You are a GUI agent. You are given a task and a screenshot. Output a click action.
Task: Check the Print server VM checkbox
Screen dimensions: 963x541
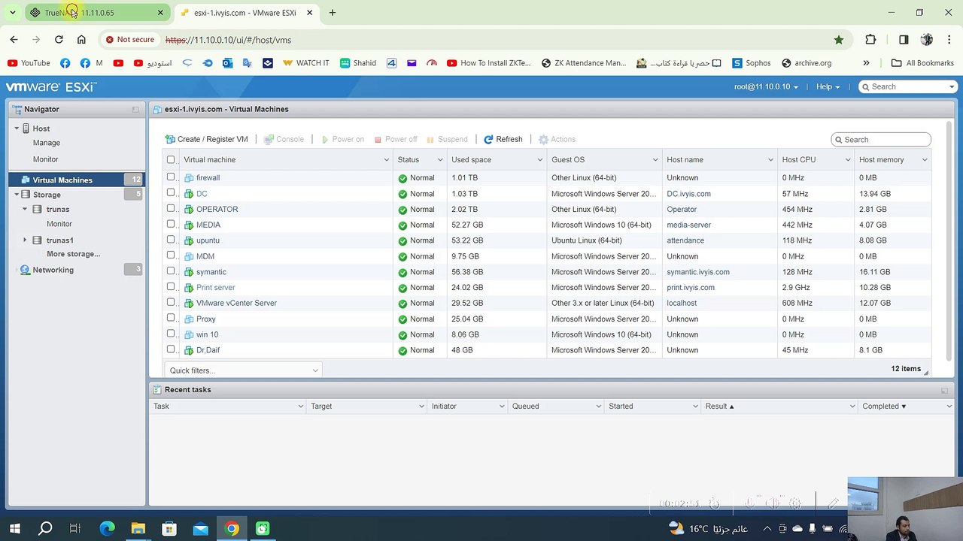tap(171, 287)
